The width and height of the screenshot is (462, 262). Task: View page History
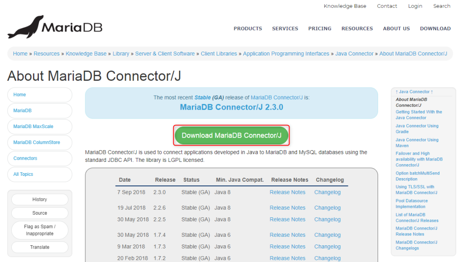(x=40, y=200)
